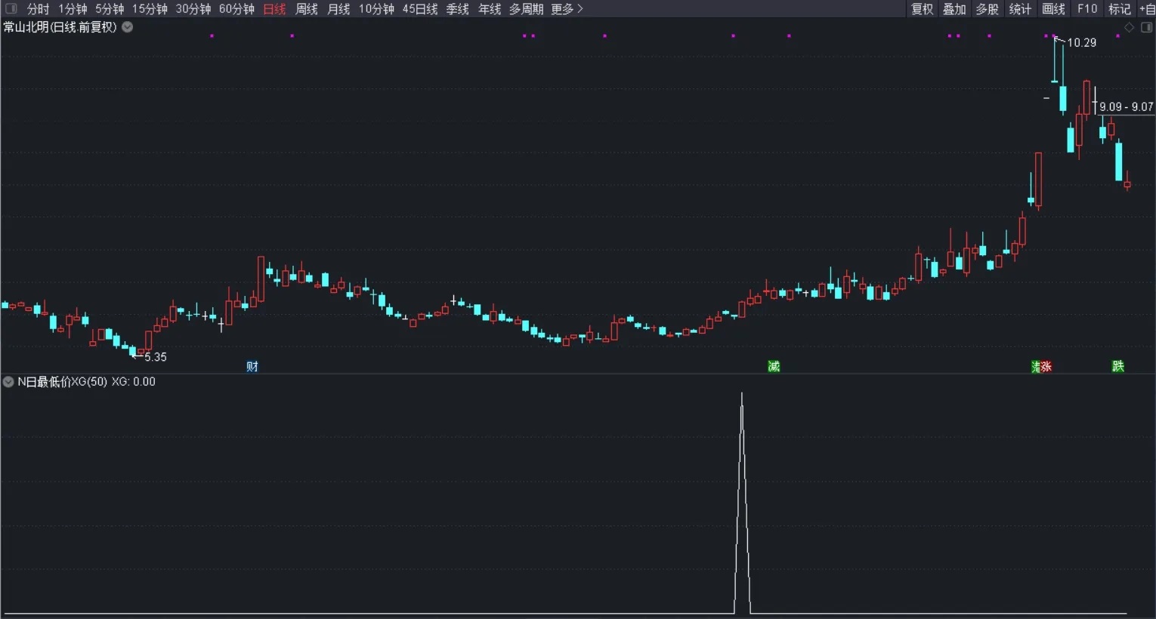Open 多股 multi-stock view
The width and height of the screenshot is (1156, 619).
[986, 8]
